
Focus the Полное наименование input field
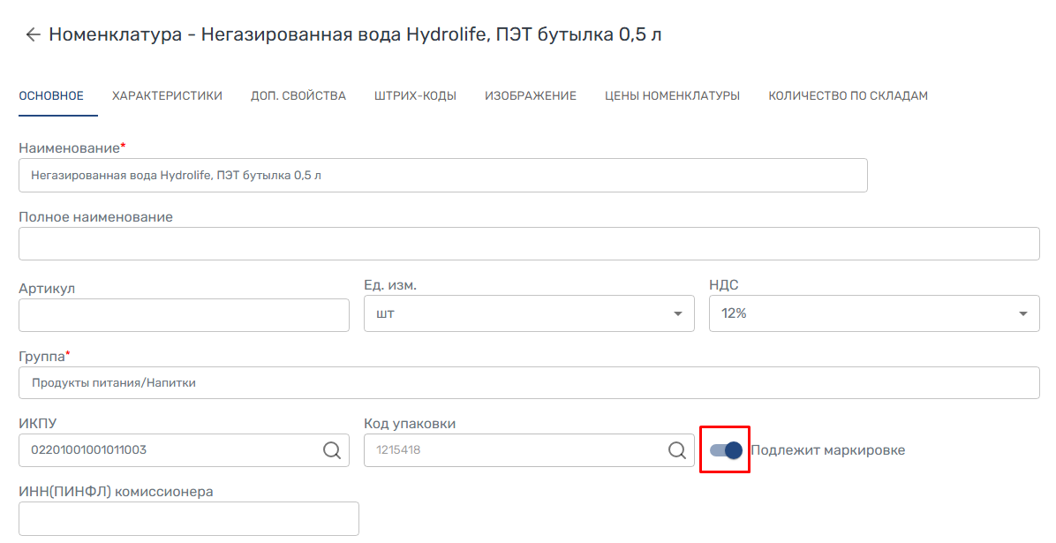tap(528, 244)
